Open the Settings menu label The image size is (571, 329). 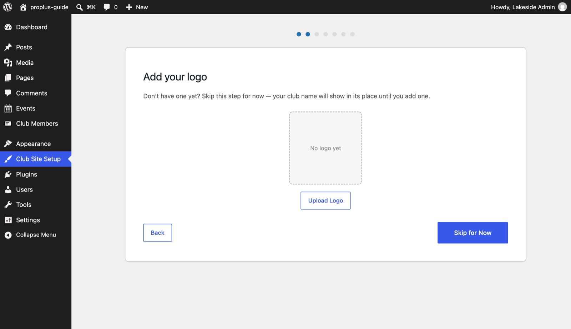[x=28, y=220]
